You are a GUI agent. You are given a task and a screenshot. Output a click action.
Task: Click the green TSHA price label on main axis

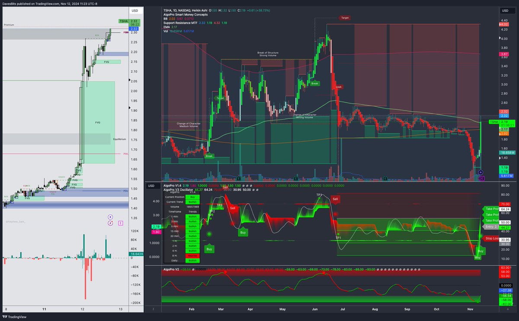click(493, 122)
